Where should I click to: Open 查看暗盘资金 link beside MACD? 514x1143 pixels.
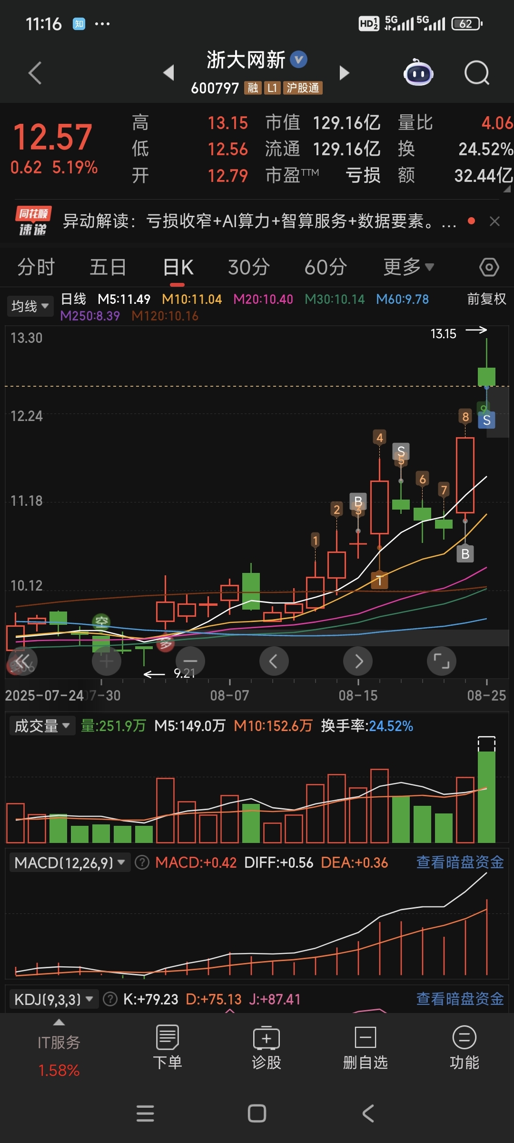click(x=460, y=862)
